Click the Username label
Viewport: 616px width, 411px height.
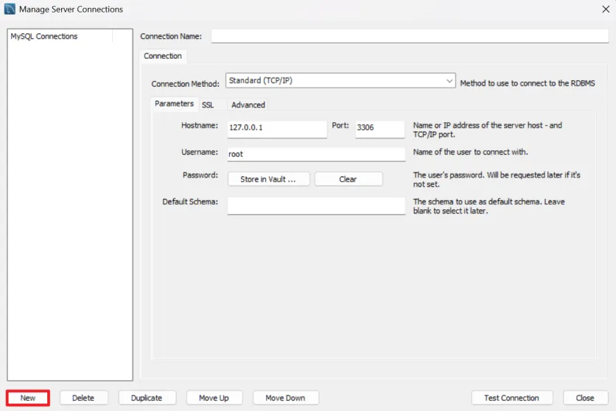coord(200,152)
